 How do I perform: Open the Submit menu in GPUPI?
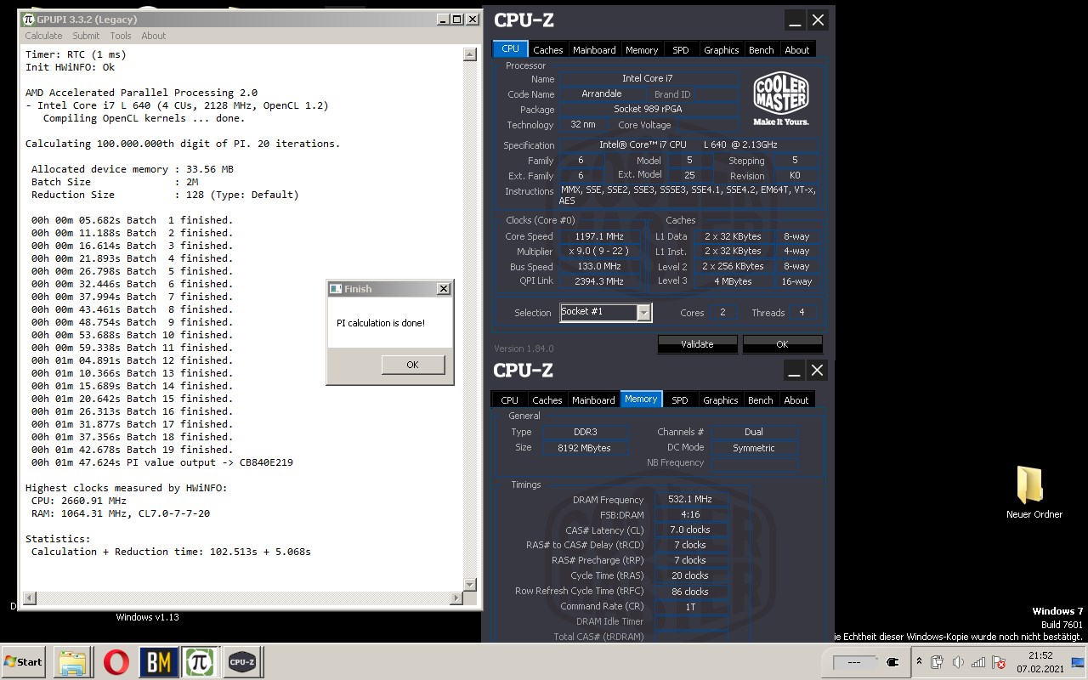click(86, 36)
